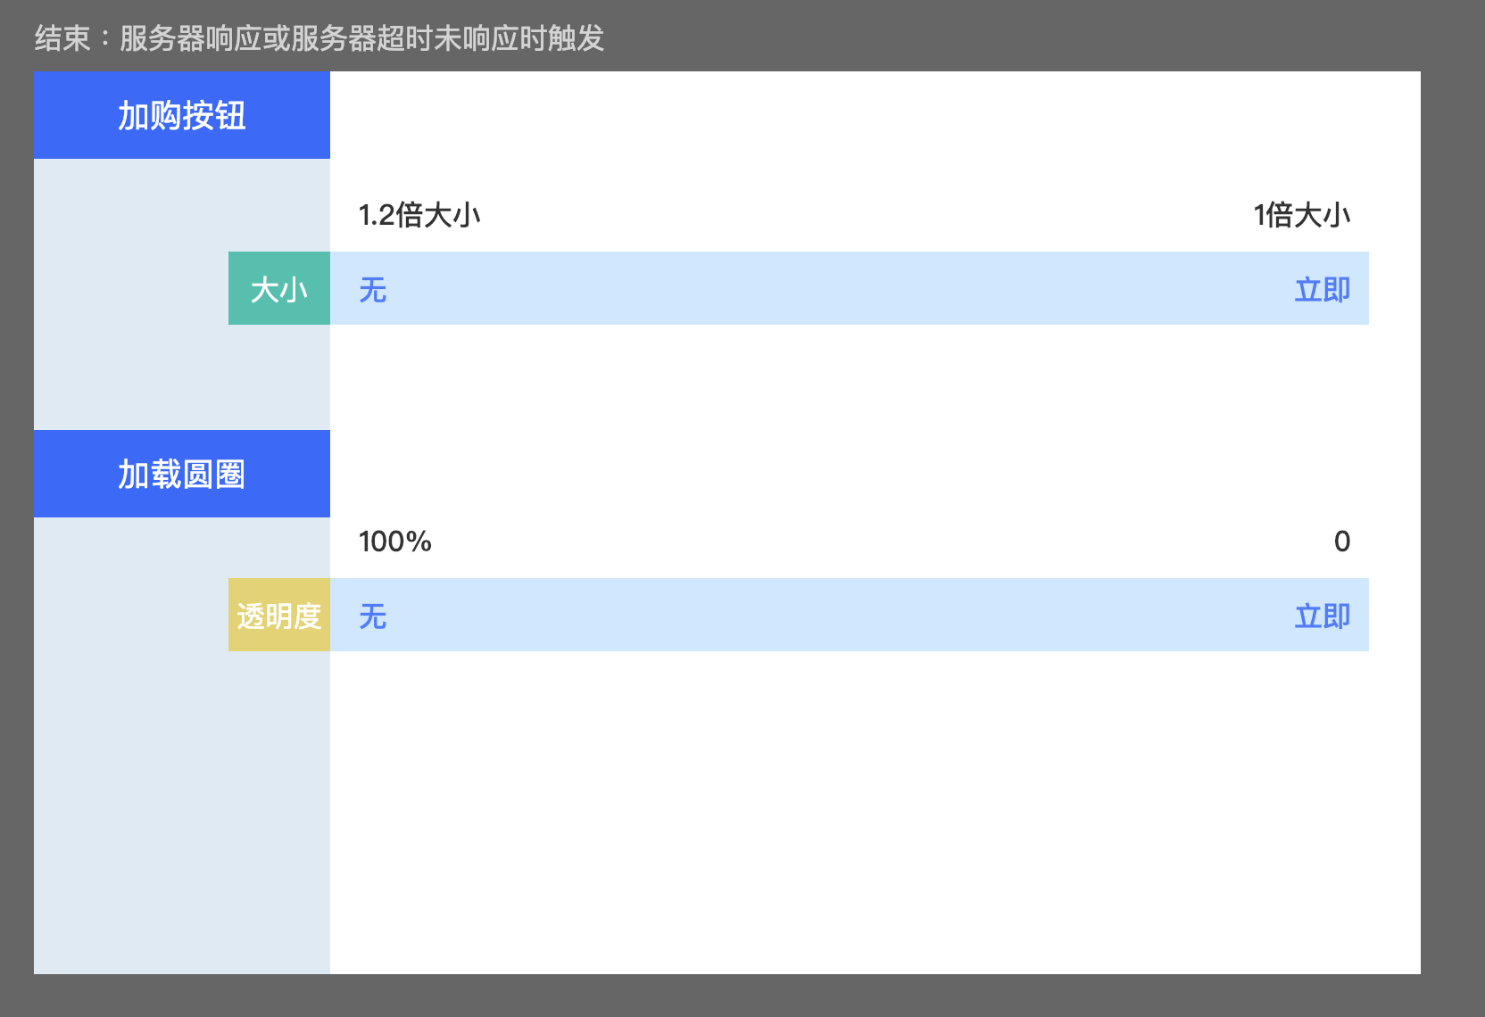Click the yellow 透明度 property tag

click(279, 616)
